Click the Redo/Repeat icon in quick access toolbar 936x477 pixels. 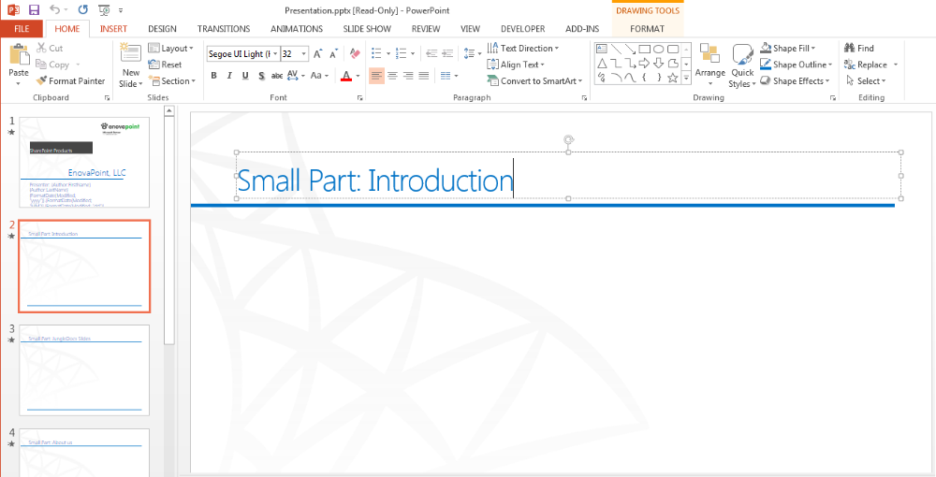(83, 10)
